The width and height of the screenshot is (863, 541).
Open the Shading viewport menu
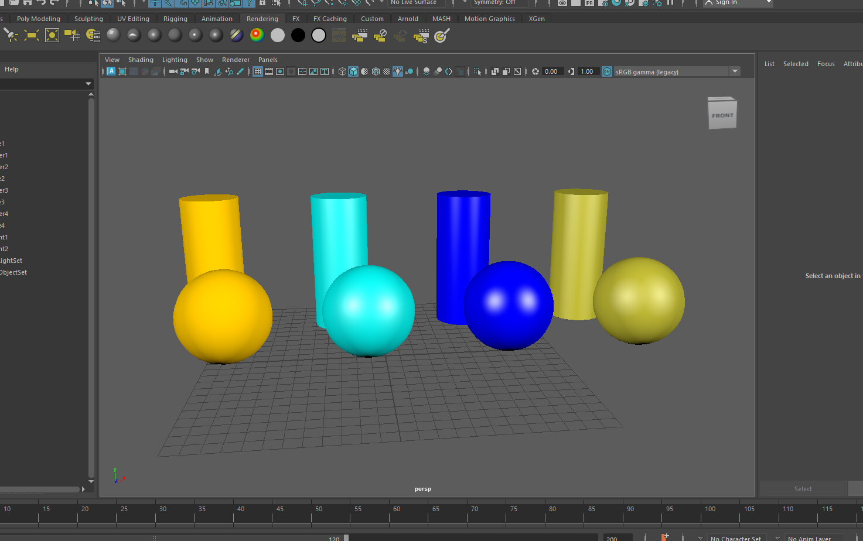[141, 60]
